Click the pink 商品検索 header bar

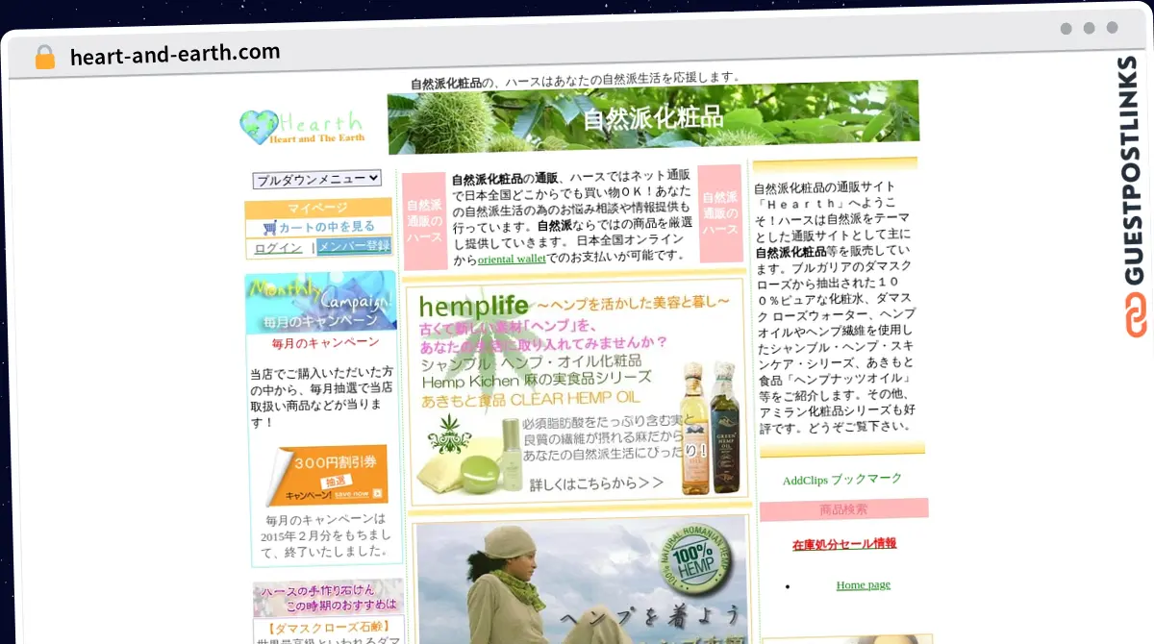[846, 509]
